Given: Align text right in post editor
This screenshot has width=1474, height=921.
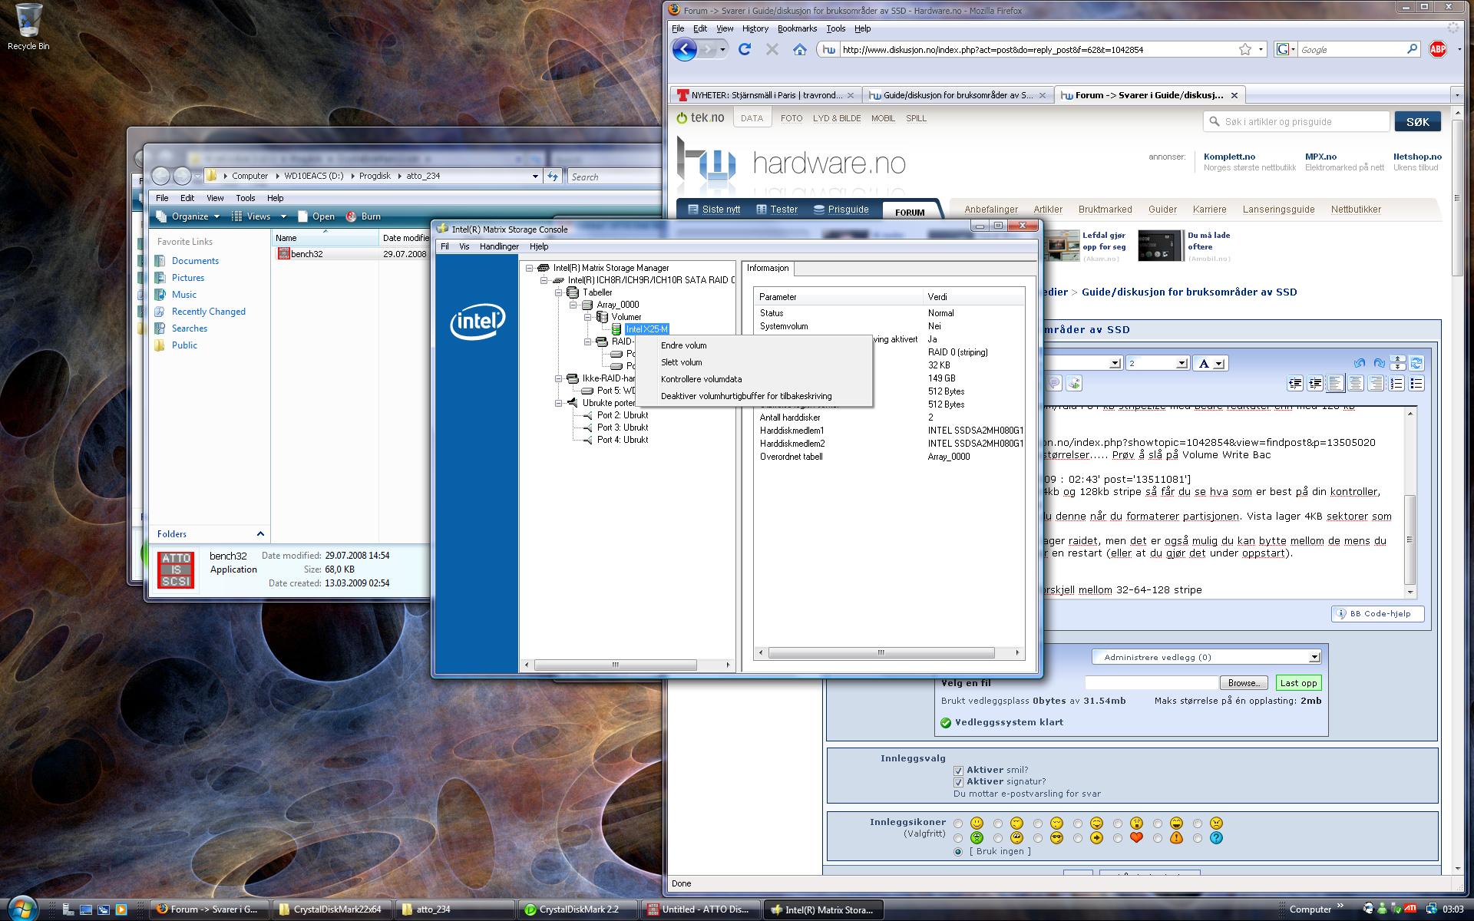Looking at the screenshot, I should (1376, 383).
